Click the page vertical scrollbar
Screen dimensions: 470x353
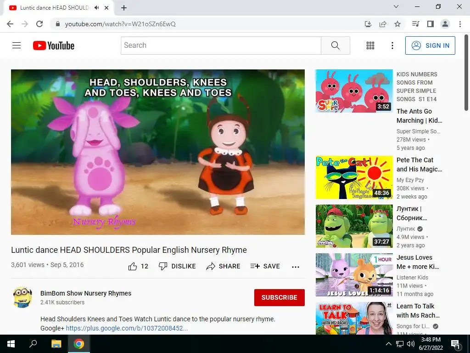click(x=466, y=73)
